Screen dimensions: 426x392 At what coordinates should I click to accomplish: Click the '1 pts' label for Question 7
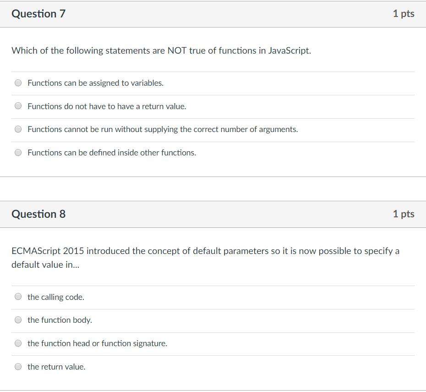[404, 14]
